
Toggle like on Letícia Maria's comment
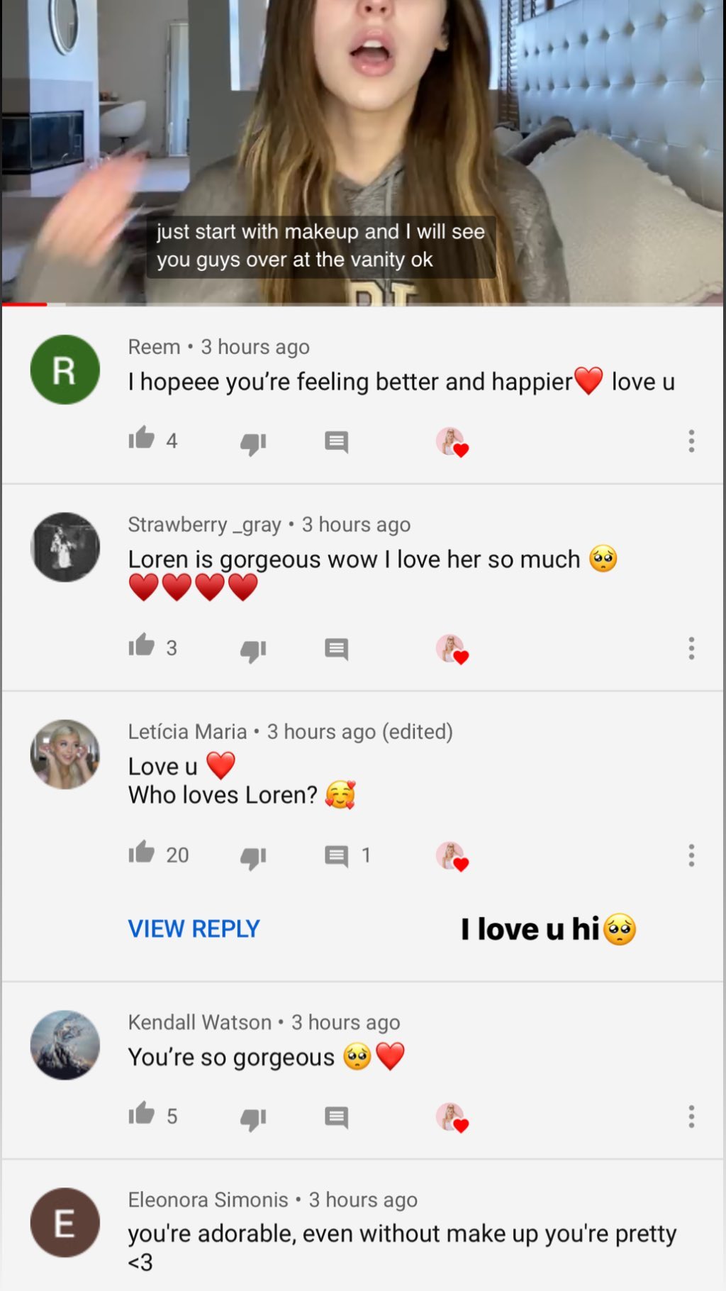click(x=142, y=853)
